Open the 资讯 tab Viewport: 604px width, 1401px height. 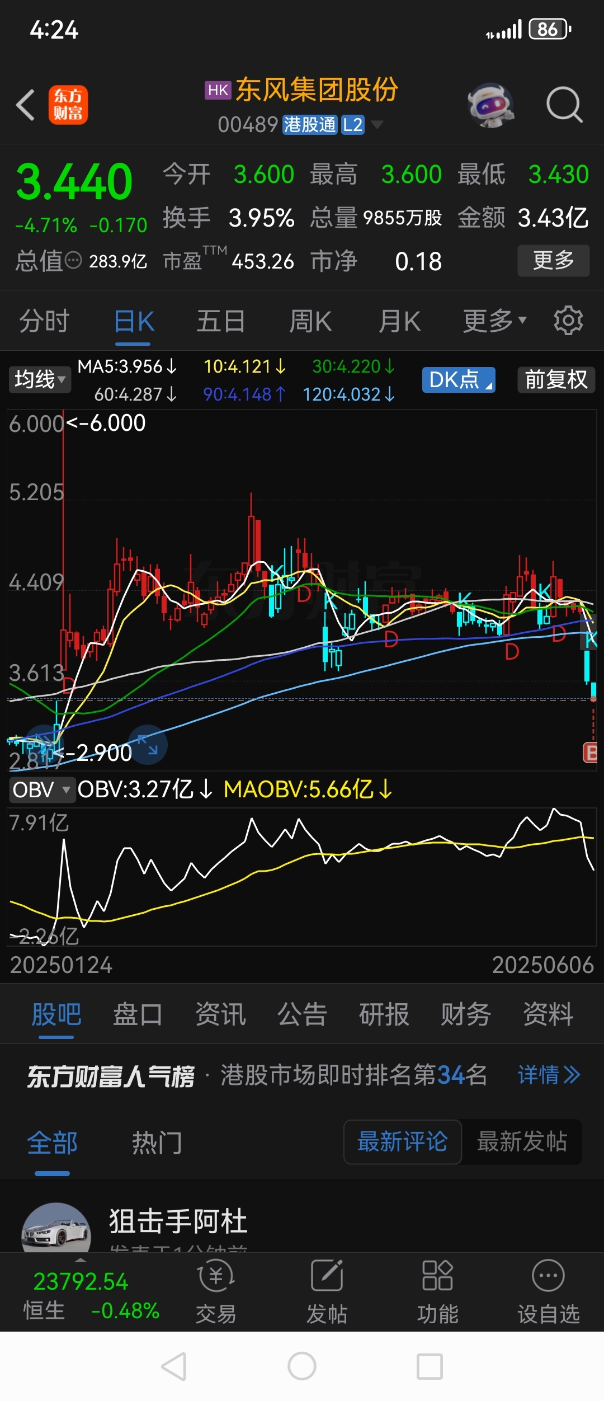pos(220,1014)
